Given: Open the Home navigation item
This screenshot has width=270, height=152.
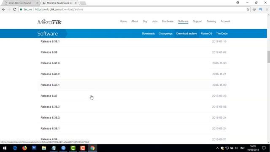Looking at the screenshot, I should point(123,22).
